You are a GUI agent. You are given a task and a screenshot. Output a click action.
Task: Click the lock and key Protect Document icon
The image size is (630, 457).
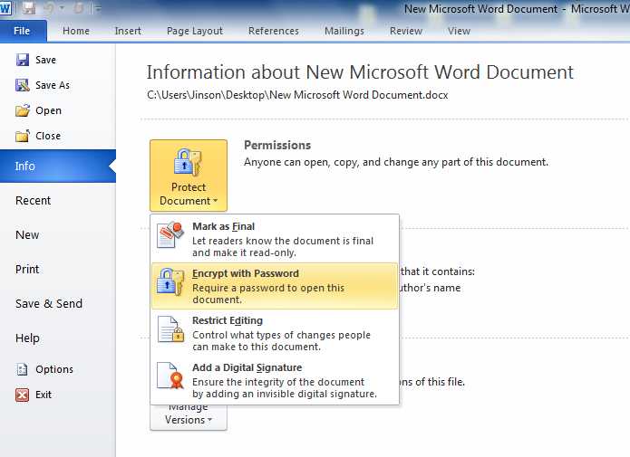tap(188, 162)
